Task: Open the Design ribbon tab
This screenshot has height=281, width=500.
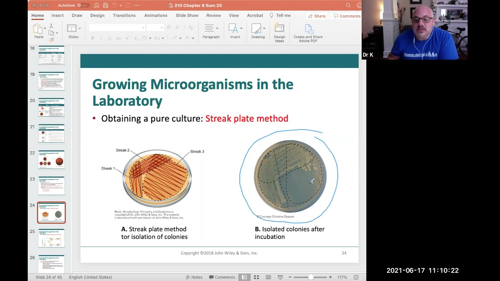Action: [x=97, y=16]
